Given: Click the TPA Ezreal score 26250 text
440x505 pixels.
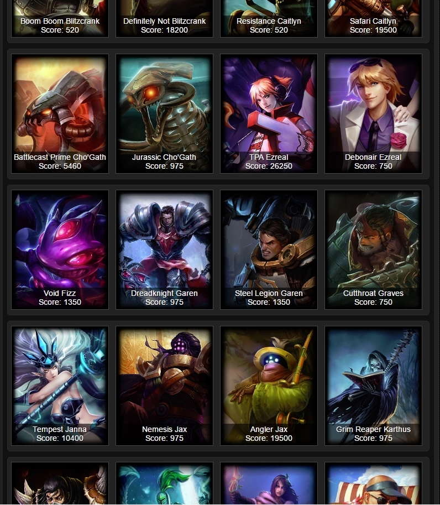Looking at the screenshot, I should (269, 166).
